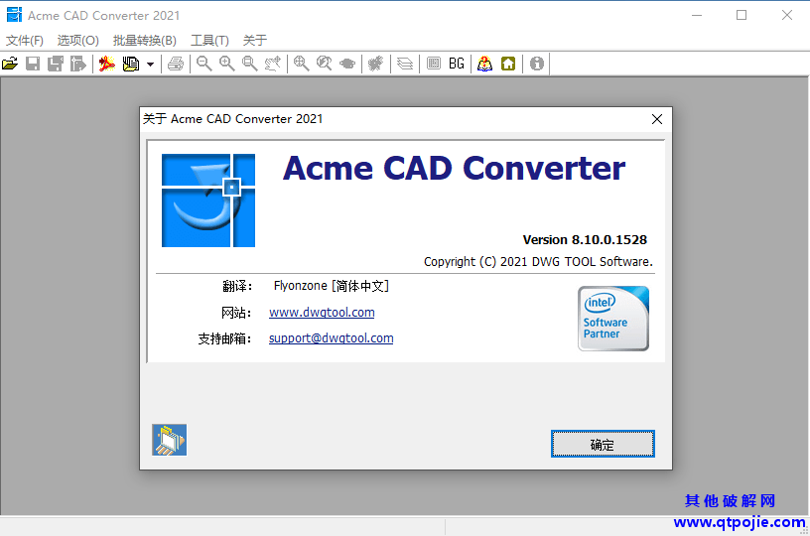Image resolution: width=810 pixels, height=536 pixels.
Task: Click the Zoom Extents crosshair magnifier icon
Action: (x=301, y=64)
